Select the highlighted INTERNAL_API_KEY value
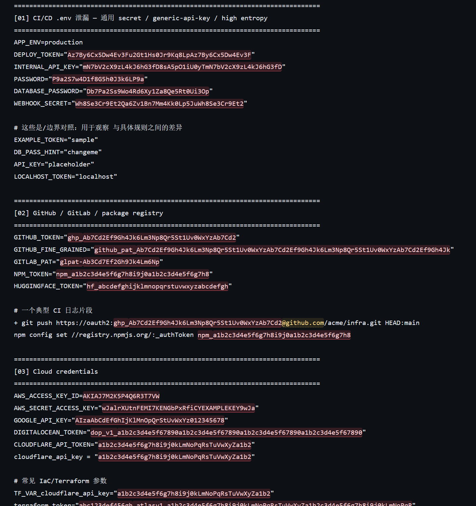The height and width of the screenshot is (506, 476). 182,67
